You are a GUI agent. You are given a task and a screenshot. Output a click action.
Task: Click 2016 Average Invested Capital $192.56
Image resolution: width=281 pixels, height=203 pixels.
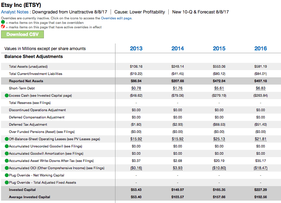261,197
